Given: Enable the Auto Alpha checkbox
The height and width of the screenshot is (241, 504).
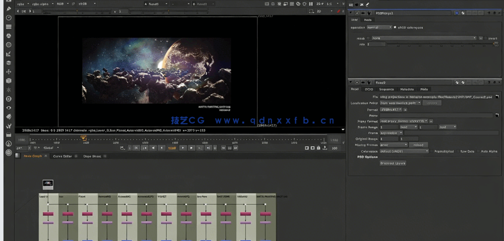Looking at the screenshot, I should click(477, 151).
